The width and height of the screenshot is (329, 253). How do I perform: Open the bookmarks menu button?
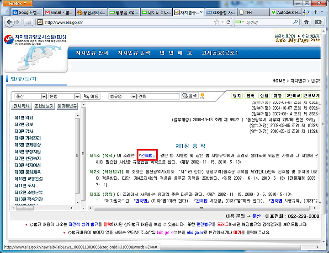click(318, 22)
